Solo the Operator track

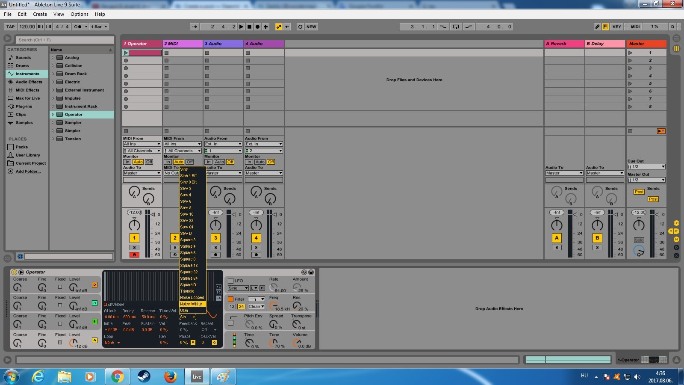[134, 248]
